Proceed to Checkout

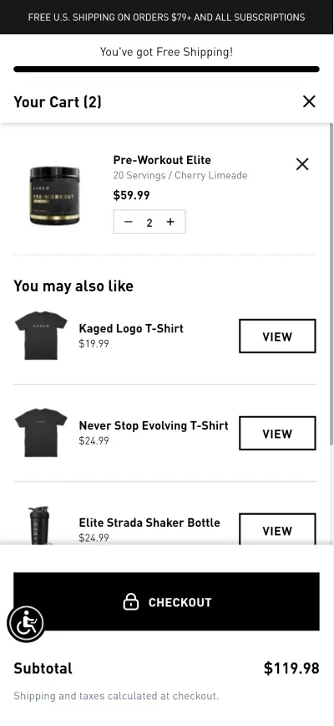pyautogui.click(x=166, y=601)
